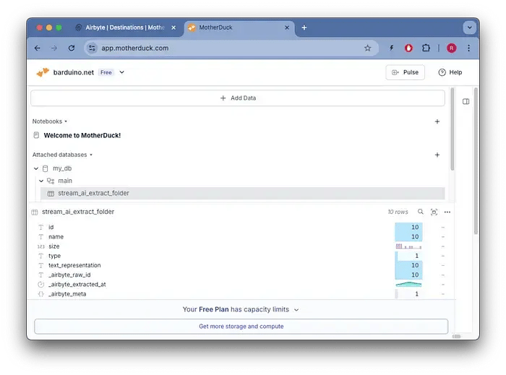The height and width of the screenshot is (375, 506).
Task: Open the red shield extension icon
Action: click(x=408, y=48)
